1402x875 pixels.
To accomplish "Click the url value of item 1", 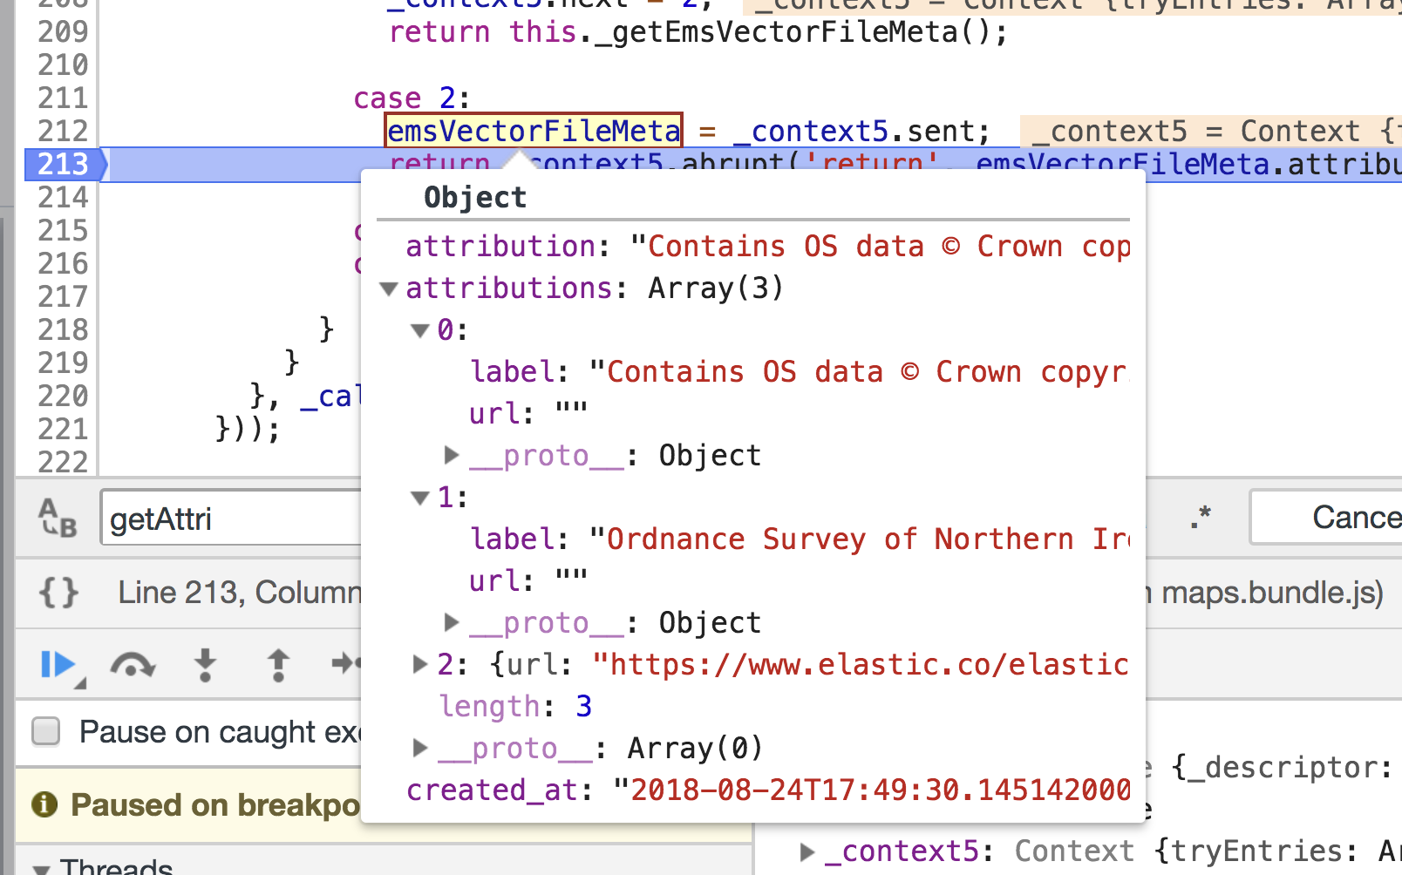I will (x=571, y=580).
